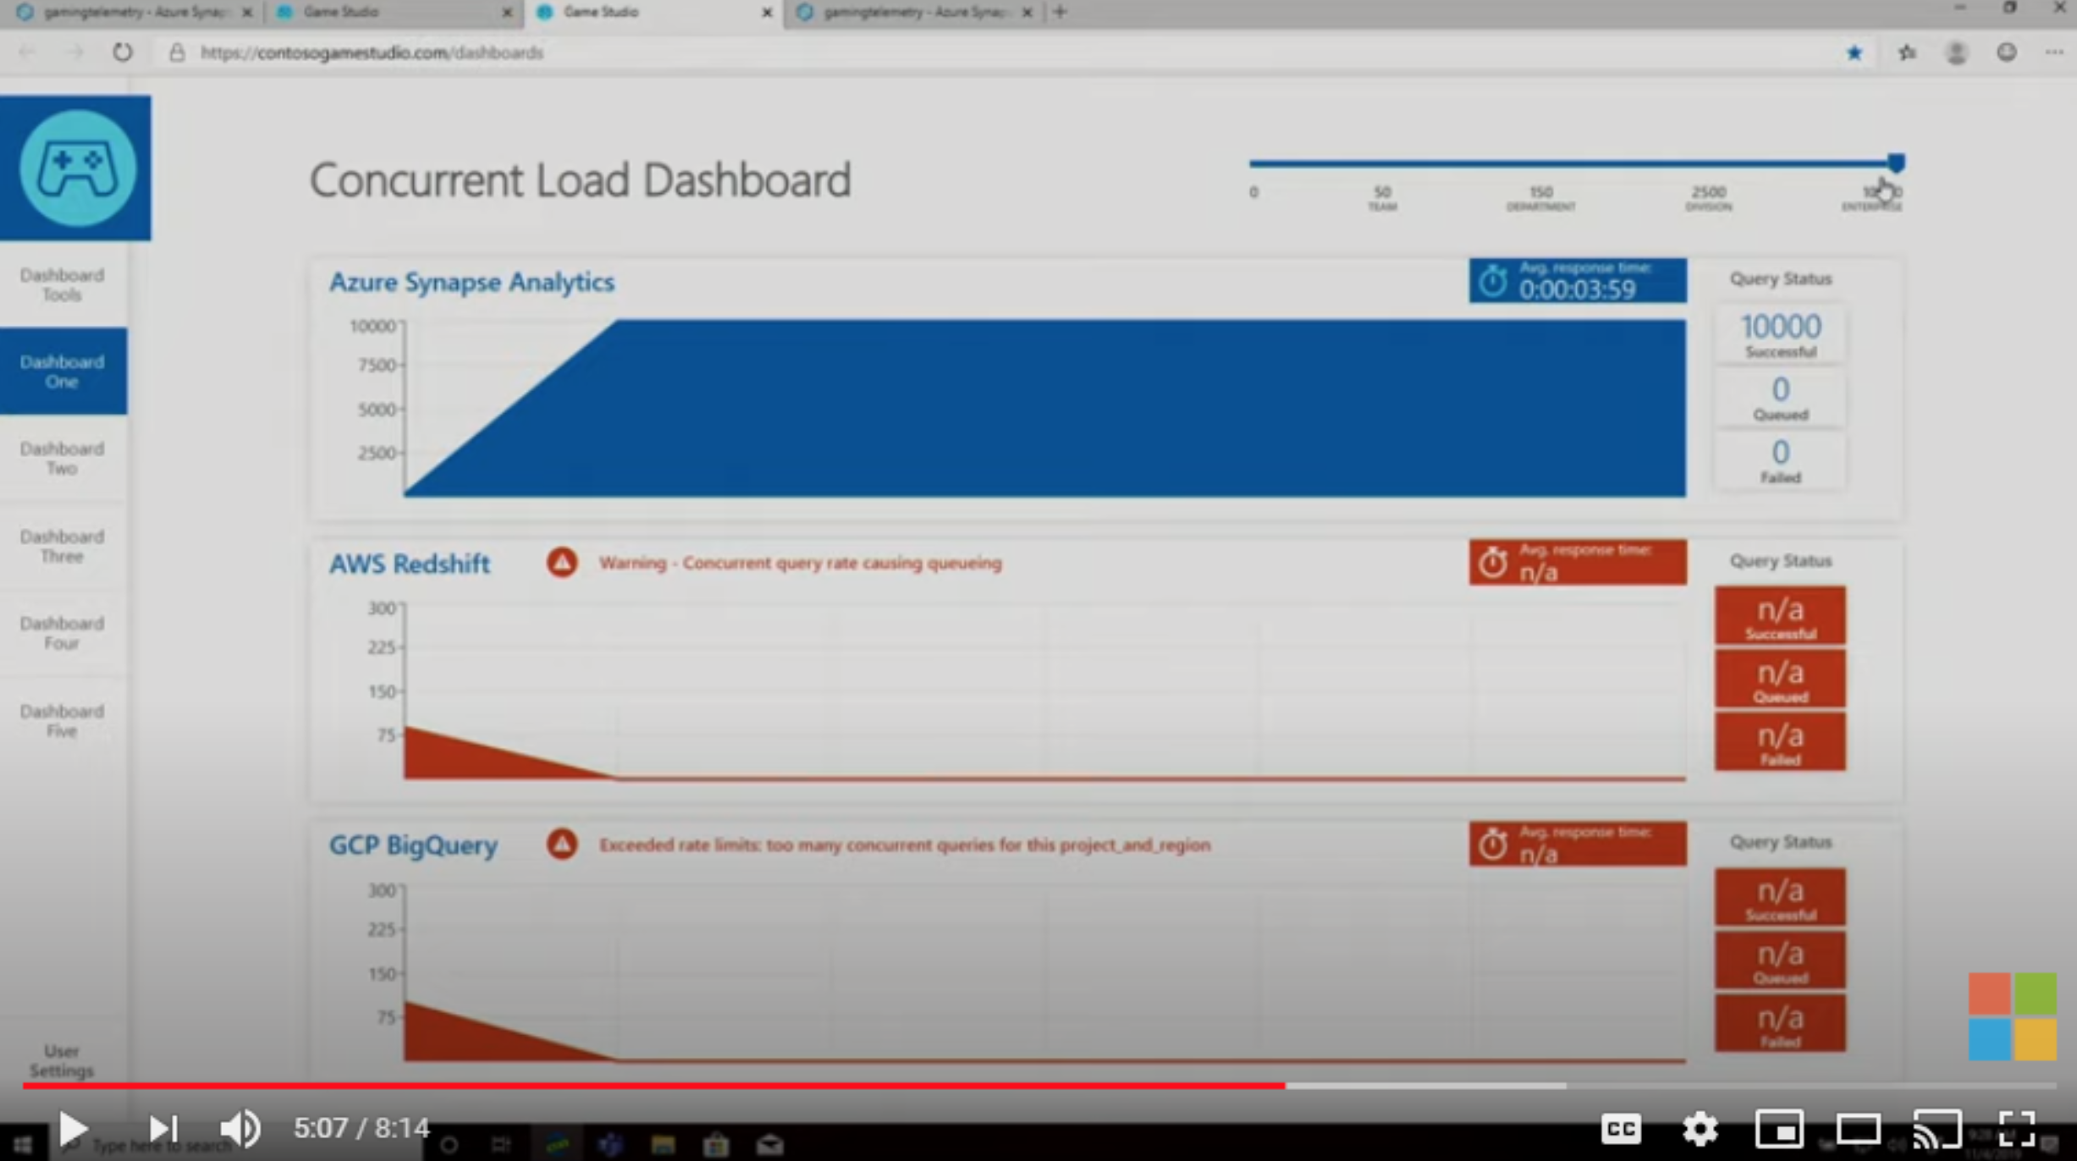Cast the video to a device

(x=1937, y=1129)
